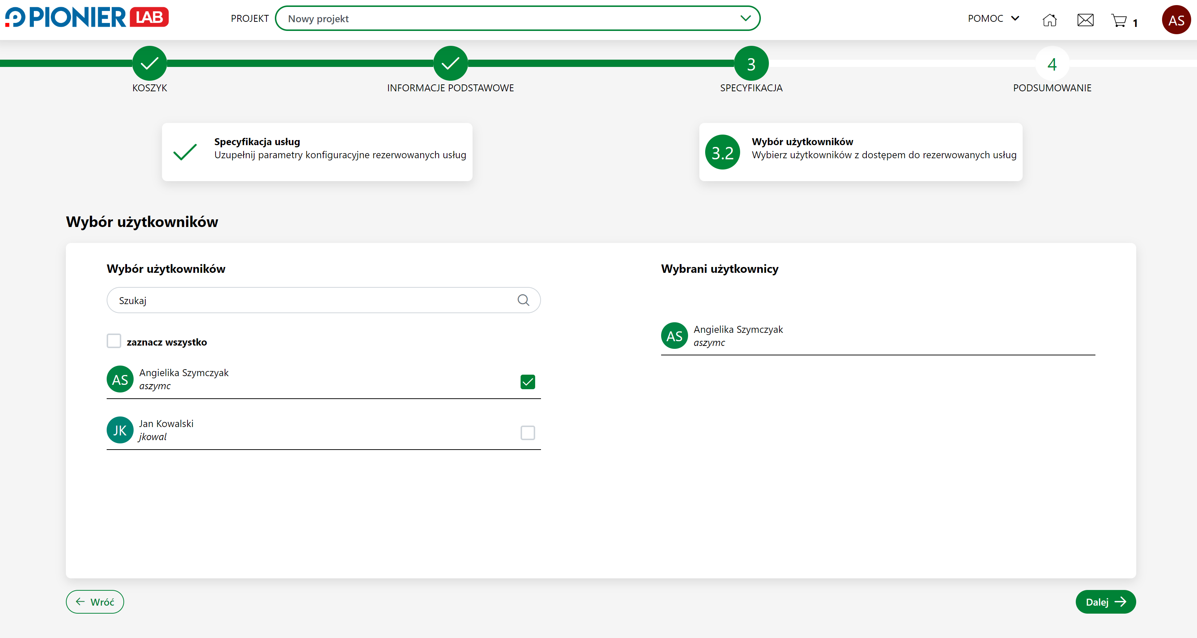
Task: Click 'jkowal' username text
Action: coord(153,437)
